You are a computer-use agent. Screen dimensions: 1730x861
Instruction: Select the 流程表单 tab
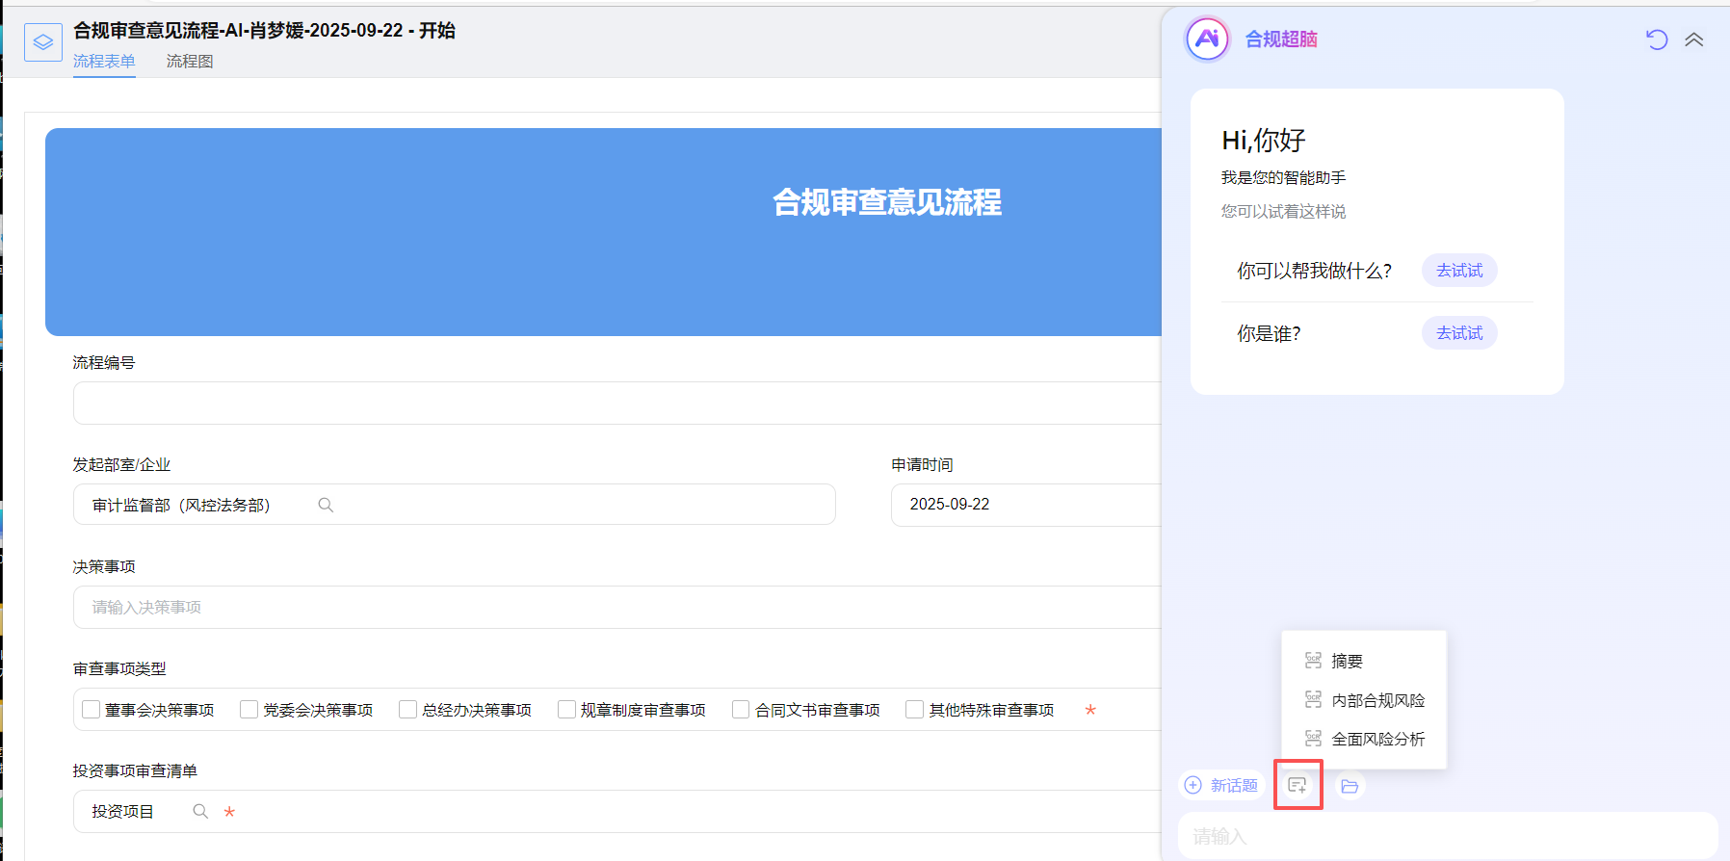[104, 62]
